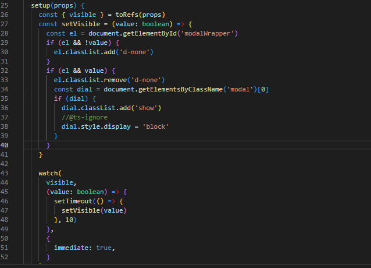Screen dimensions: 371x268
Task: Click 'immediate' property on line 51
Action: [x=71, y=248]
